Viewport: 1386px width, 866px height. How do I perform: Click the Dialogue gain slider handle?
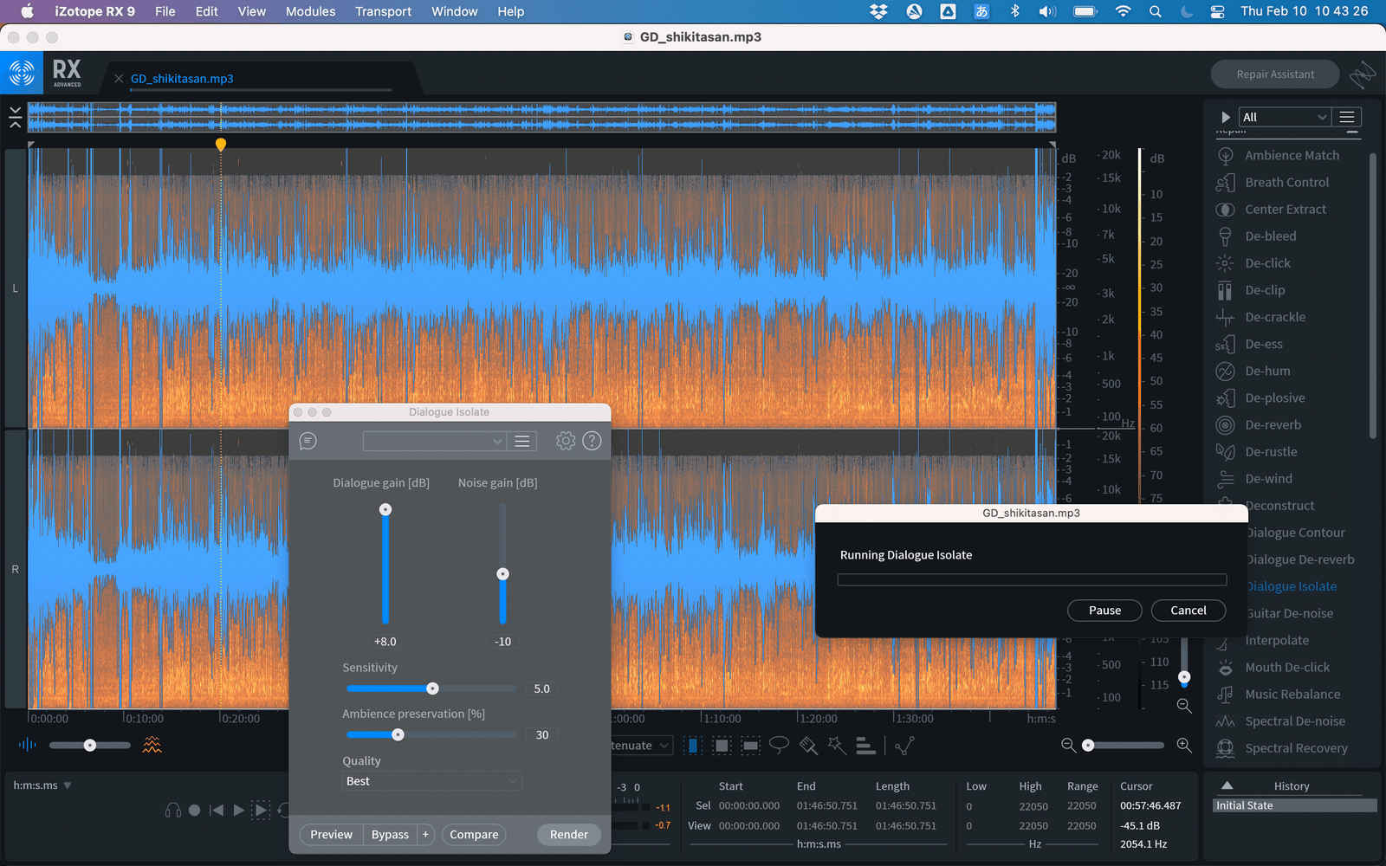pyautogui.click(x=385, y=509)
